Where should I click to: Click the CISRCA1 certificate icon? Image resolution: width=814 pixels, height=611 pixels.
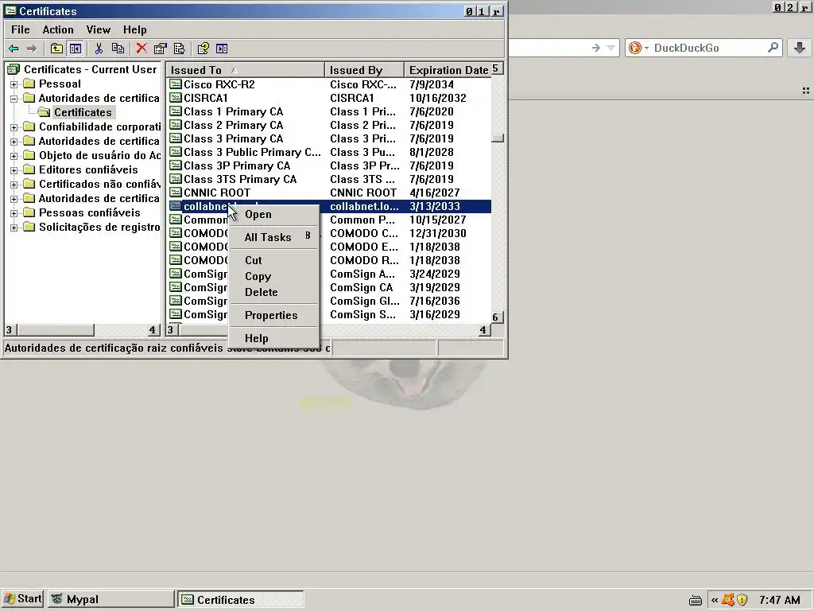pos(176,98)
